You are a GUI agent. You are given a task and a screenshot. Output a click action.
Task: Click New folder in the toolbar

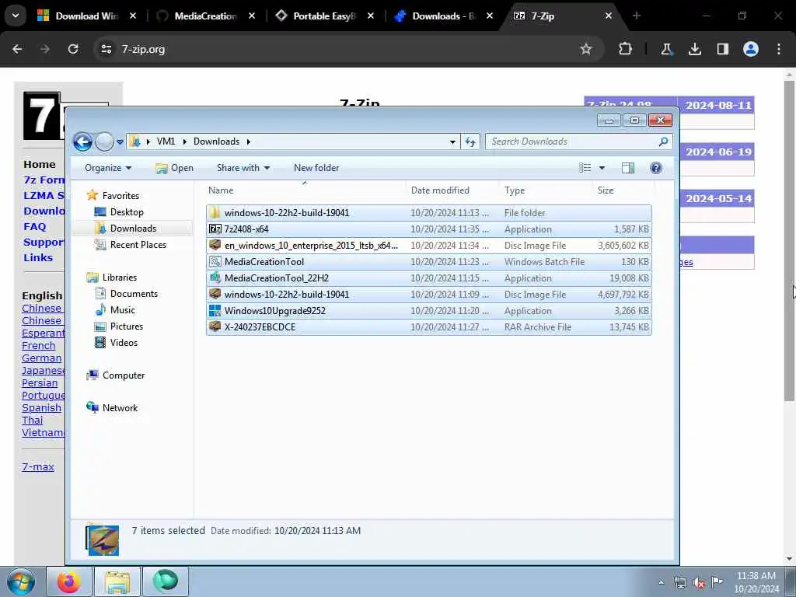pyautogui.click(x=316, y=168)
